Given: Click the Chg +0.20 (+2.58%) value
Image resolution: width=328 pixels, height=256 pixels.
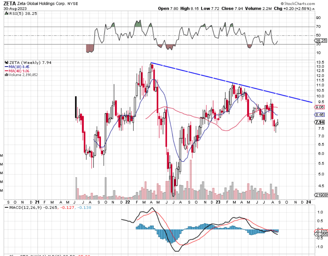Looking at the screenshot, I should (x=293, y=9).
